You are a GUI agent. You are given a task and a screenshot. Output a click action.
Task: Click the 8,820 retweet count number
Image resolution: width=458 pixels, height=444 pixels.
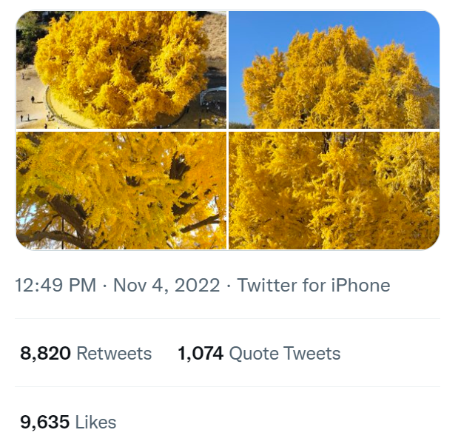point(45,354)
